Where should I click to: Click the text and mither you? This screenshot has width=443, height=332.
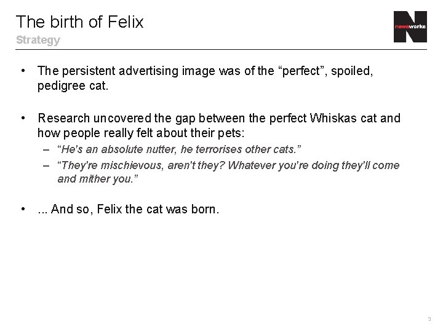point(98,179)
